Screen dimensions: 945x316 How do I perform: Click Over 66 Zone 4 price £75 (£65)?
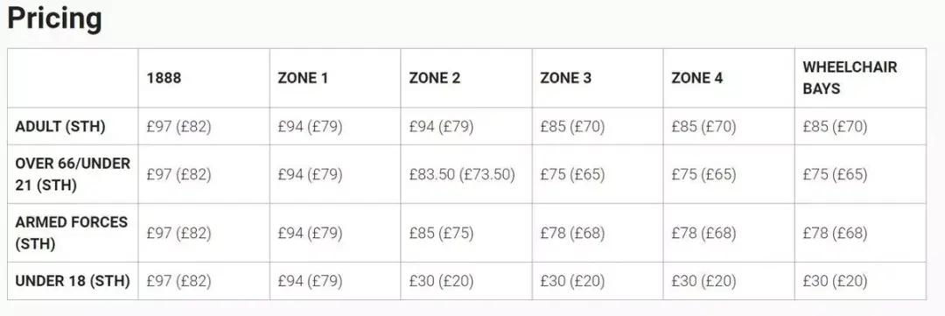[x=703, y=174]
